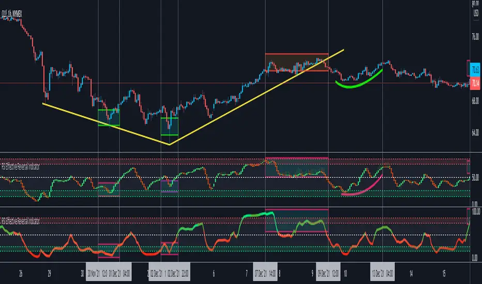Select the first green box on price chart
Viewport: 482px width, 284px height.
point(109,117)
